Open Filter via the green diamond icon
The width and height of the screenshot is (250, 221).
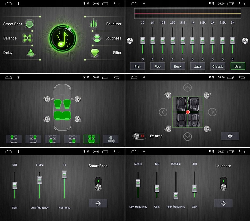coord(95,53)
